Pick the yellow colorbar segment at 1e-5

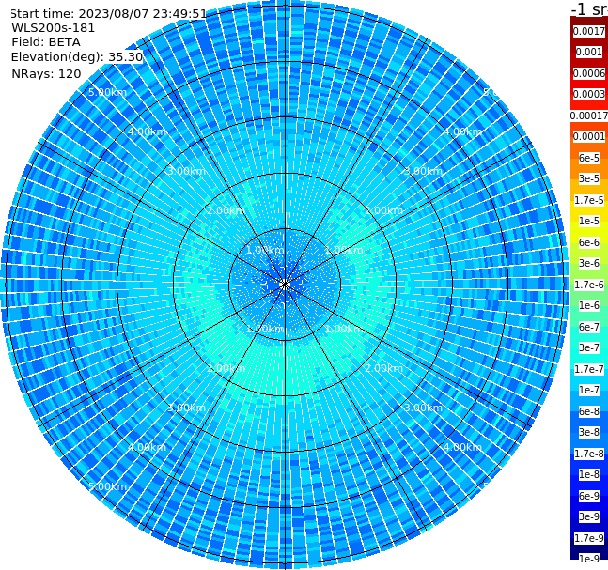click(x=589, y=221)
